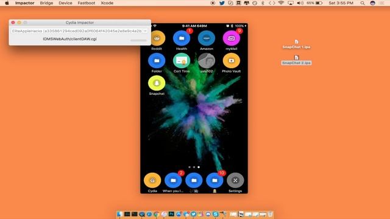
Task: Open the Bridge menu
Action: (46, 3)
